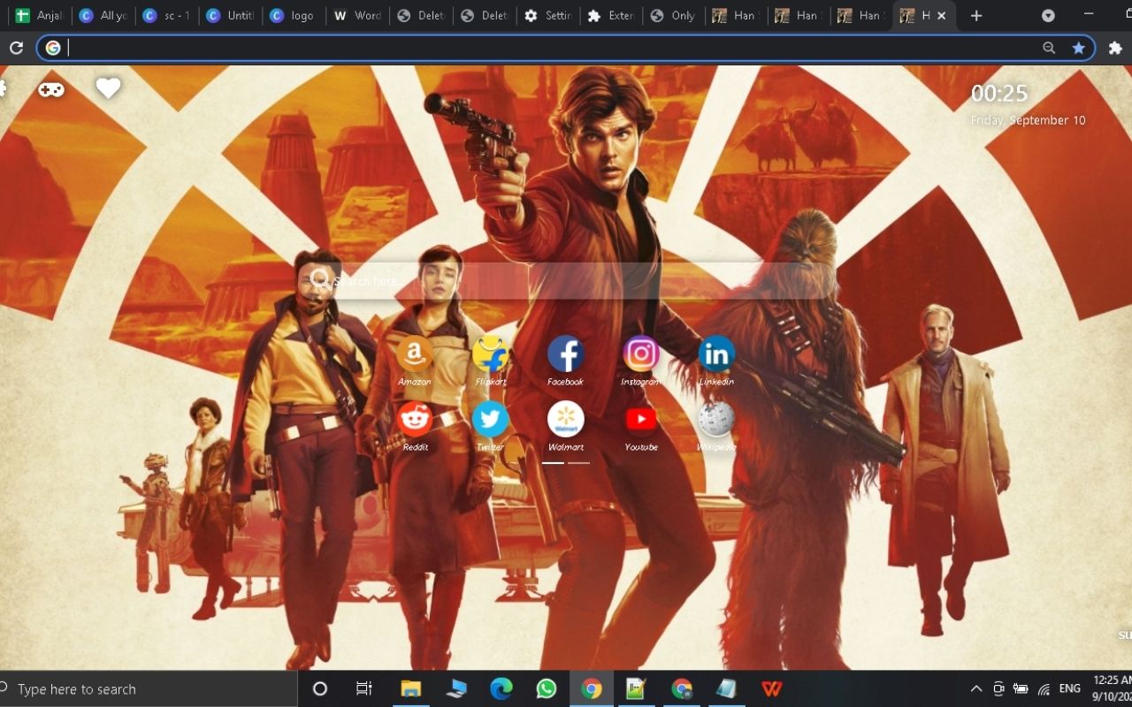Click the game controller icon

point(50,88)
